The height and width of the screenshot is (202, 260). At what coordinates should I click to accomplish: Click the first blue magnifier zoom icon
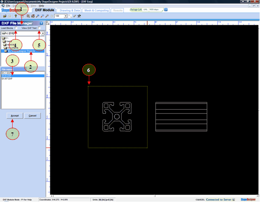click(x=38, y=16)
